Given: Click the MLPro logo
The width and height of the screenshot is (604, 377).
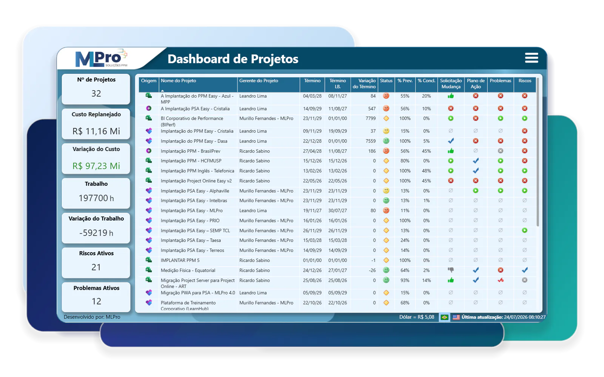Looking at the screenshot, I should click(101, 58).
